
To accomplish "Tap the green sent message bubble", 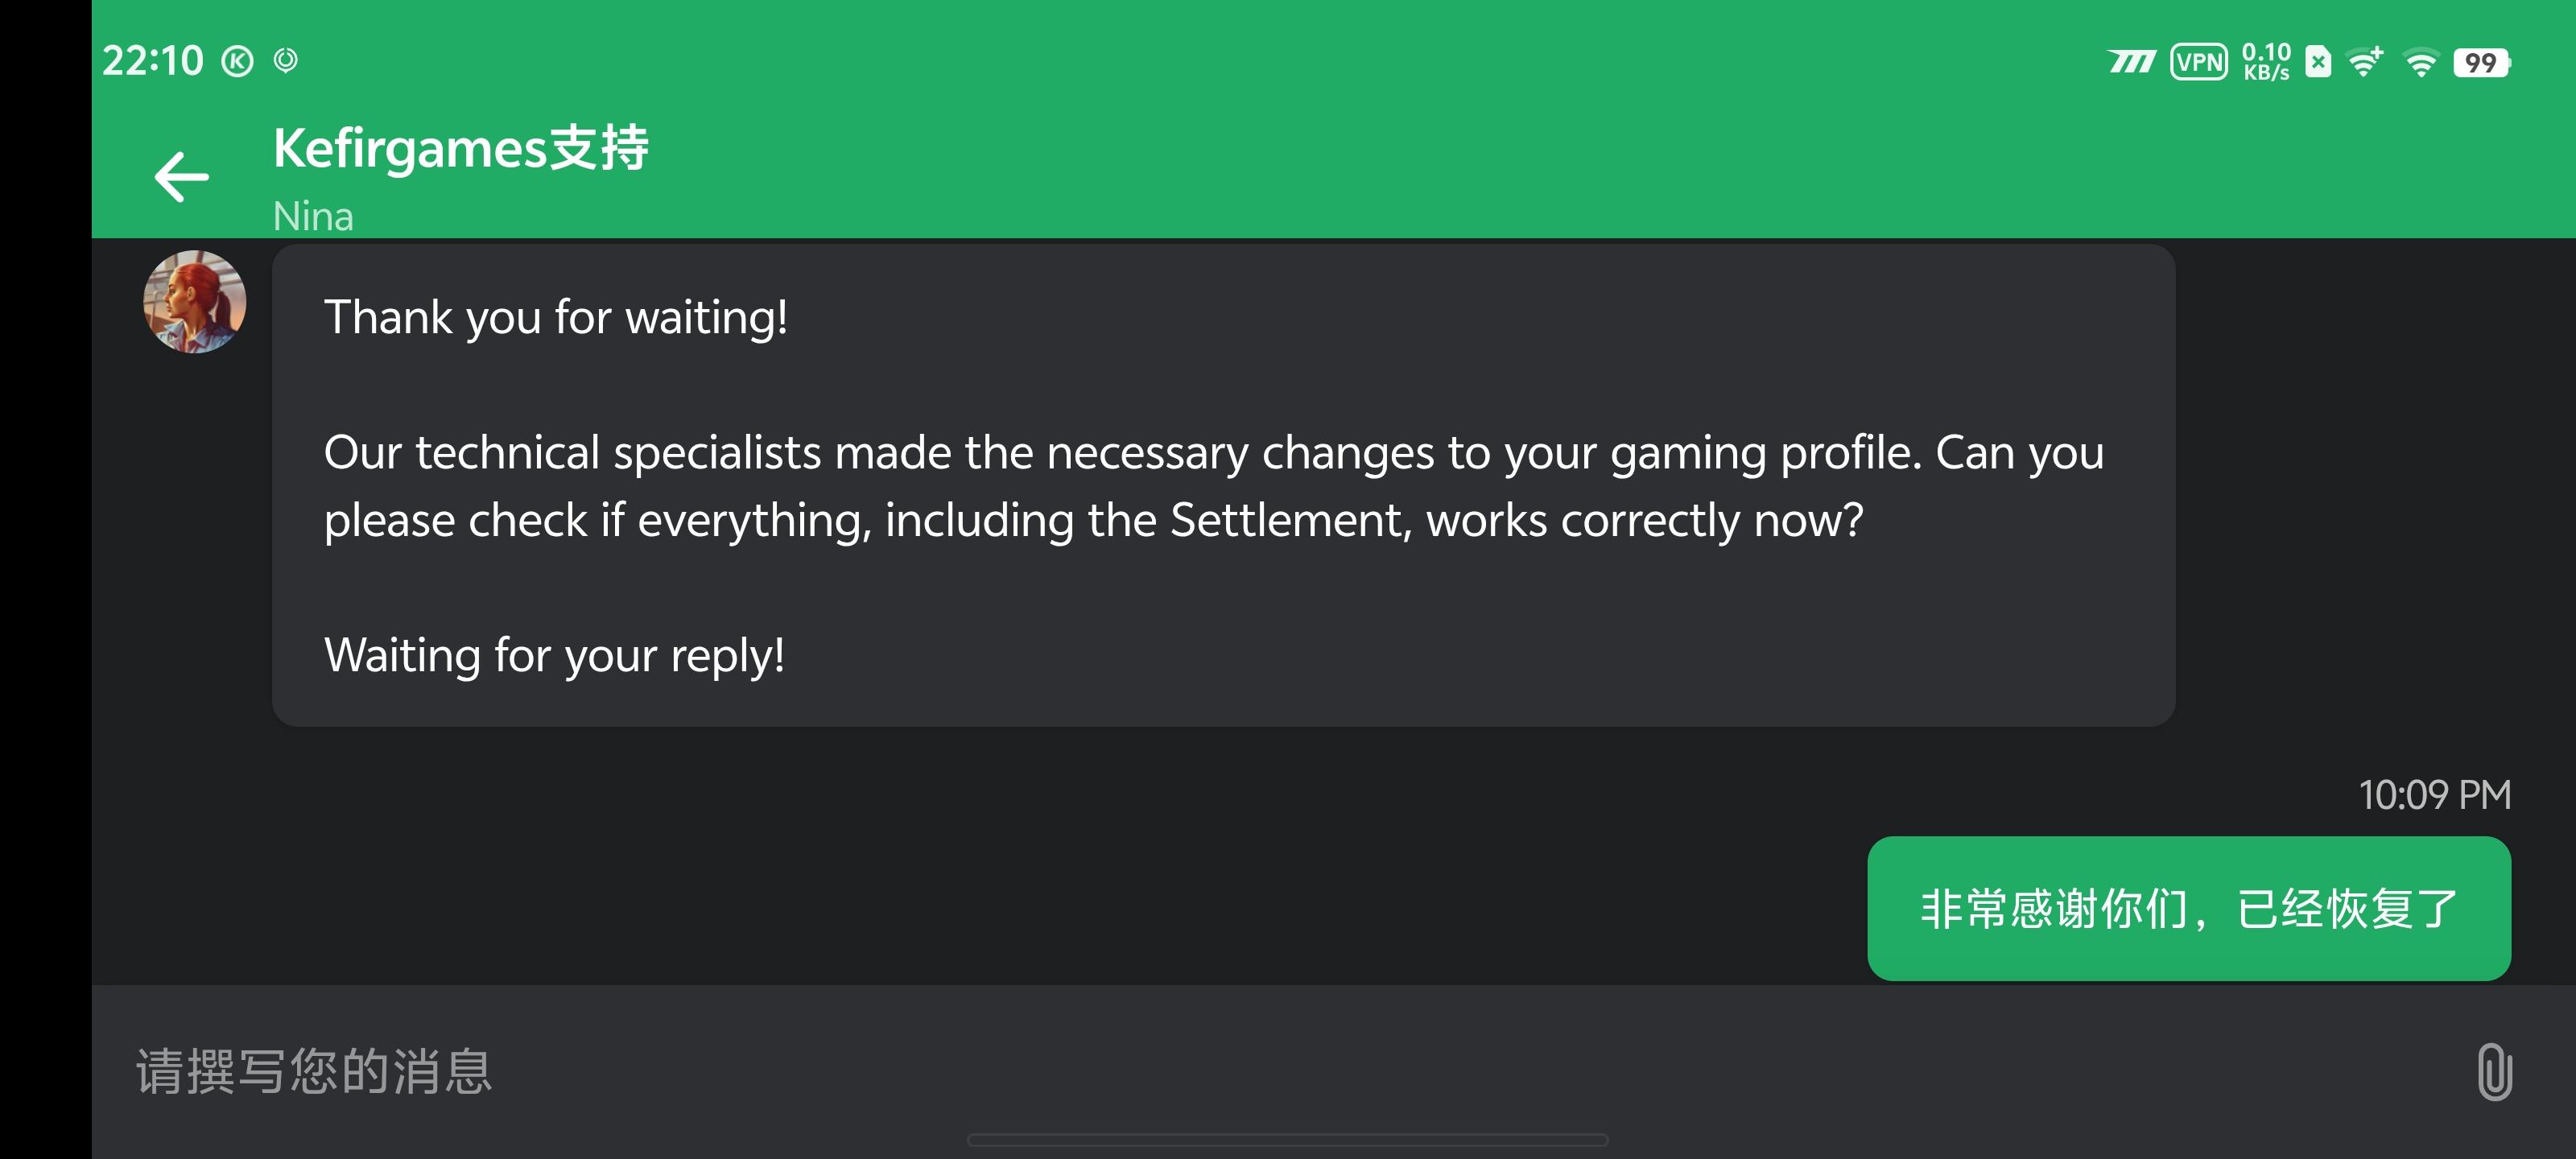I will [x=2188, y=909].
